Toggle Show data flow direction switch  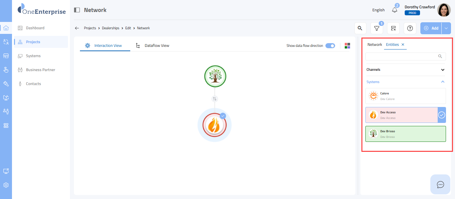click(330, 46)
